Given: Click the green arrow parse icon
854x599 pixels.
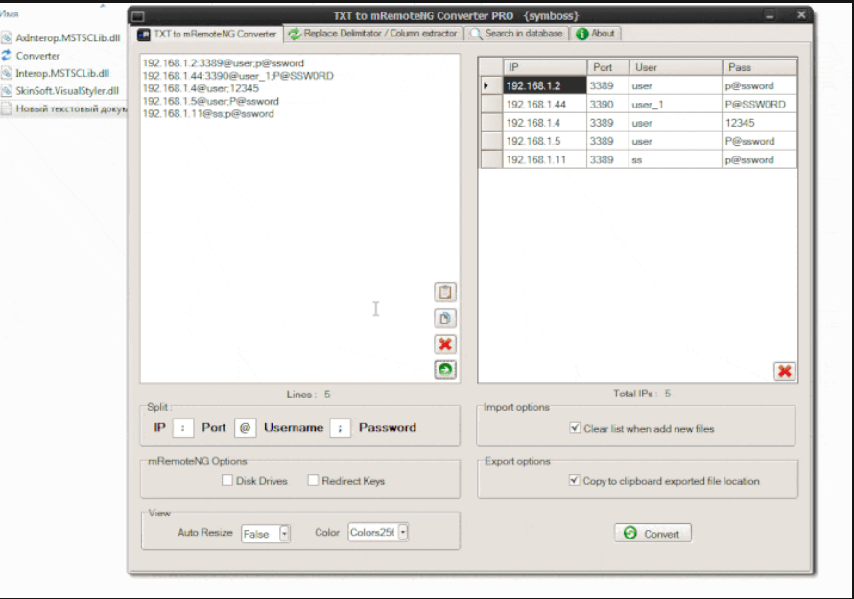Looking at the screenshot, I should (445, 370).
